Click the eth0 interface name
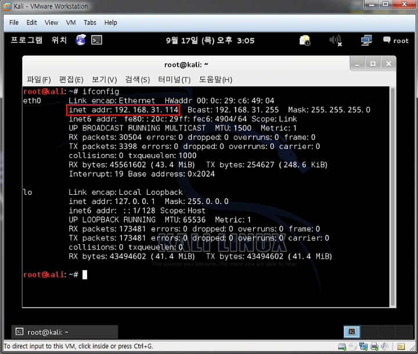The image size is (418, 354). (x=32, y=101)
